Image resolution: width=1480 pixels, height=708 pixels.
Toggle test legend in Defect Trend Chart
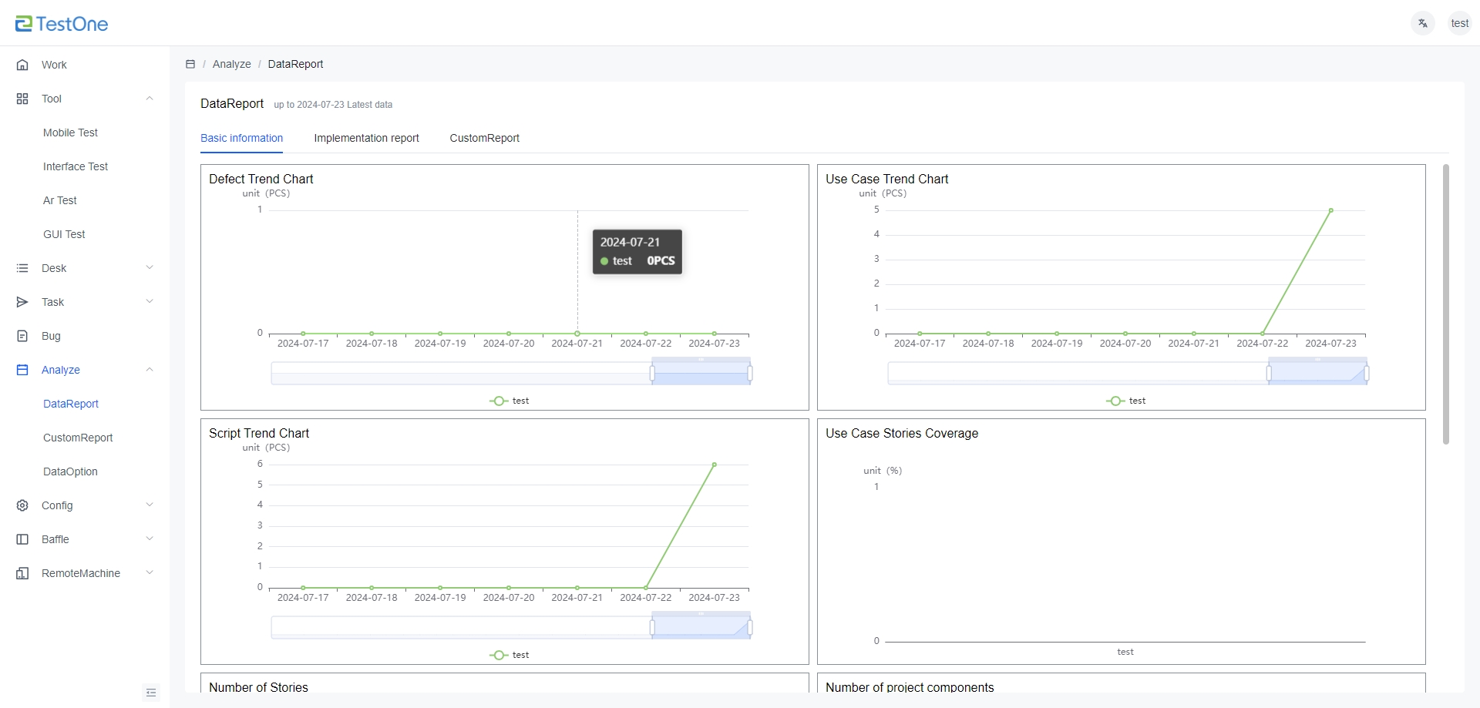(509, 401)
